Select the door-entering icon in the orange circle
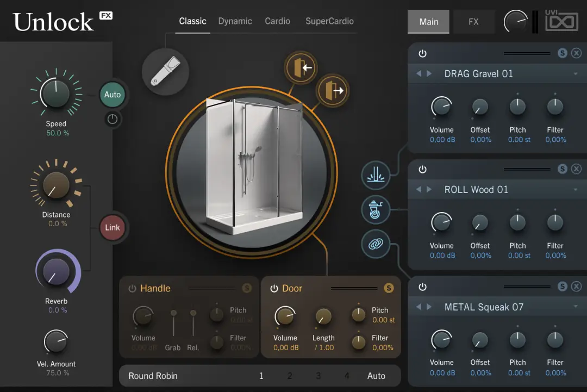 tap(301, 67)
